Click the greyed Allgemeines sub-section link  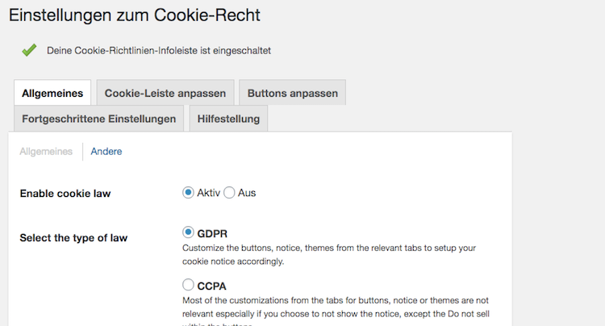coord(46,151)
